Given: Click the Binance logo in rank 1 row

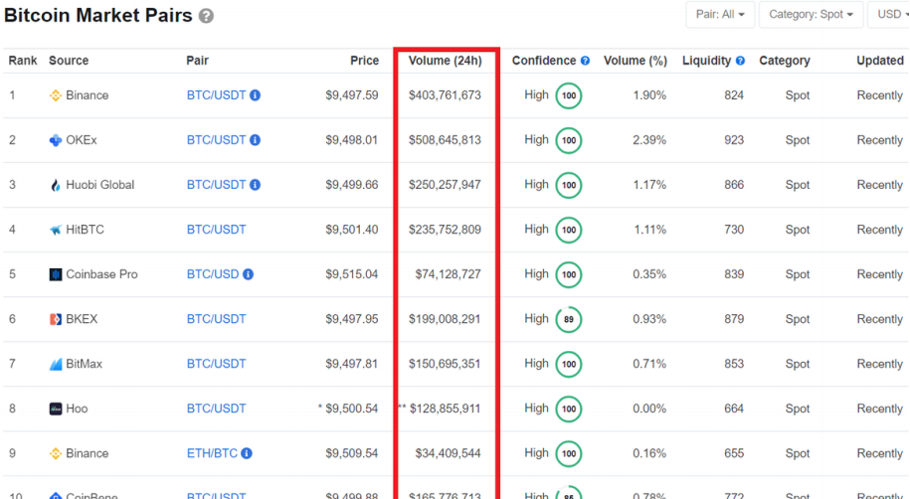Looking at the screenshot, I should [55, 95].
